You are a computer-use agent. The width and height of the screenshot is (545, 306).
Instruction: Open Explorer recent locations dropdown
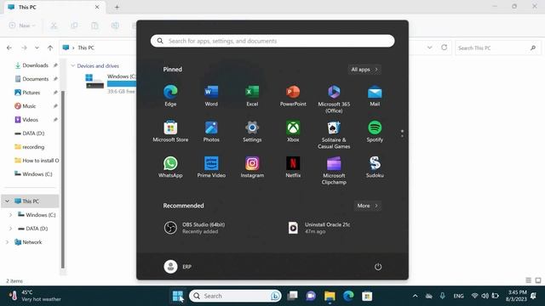pyautogui.click(x=37, y=48)
